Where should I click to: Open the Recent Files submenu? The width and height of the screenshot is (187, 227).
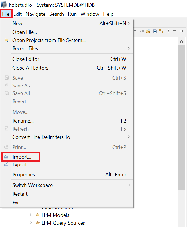pyautogui.click(x=129, y=48)
